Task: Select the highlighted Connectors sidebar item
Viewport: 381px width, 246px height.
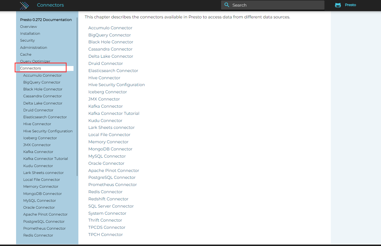Action: (47, 68)
